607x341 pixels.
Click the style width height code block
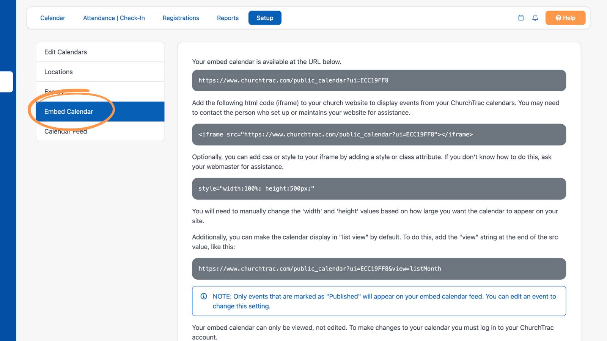379,189
